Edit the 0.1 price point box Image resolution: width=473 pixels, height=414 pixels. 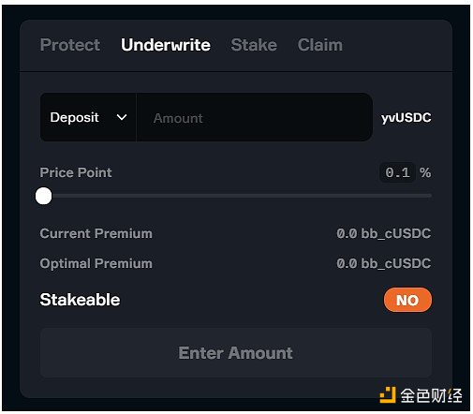397,172
